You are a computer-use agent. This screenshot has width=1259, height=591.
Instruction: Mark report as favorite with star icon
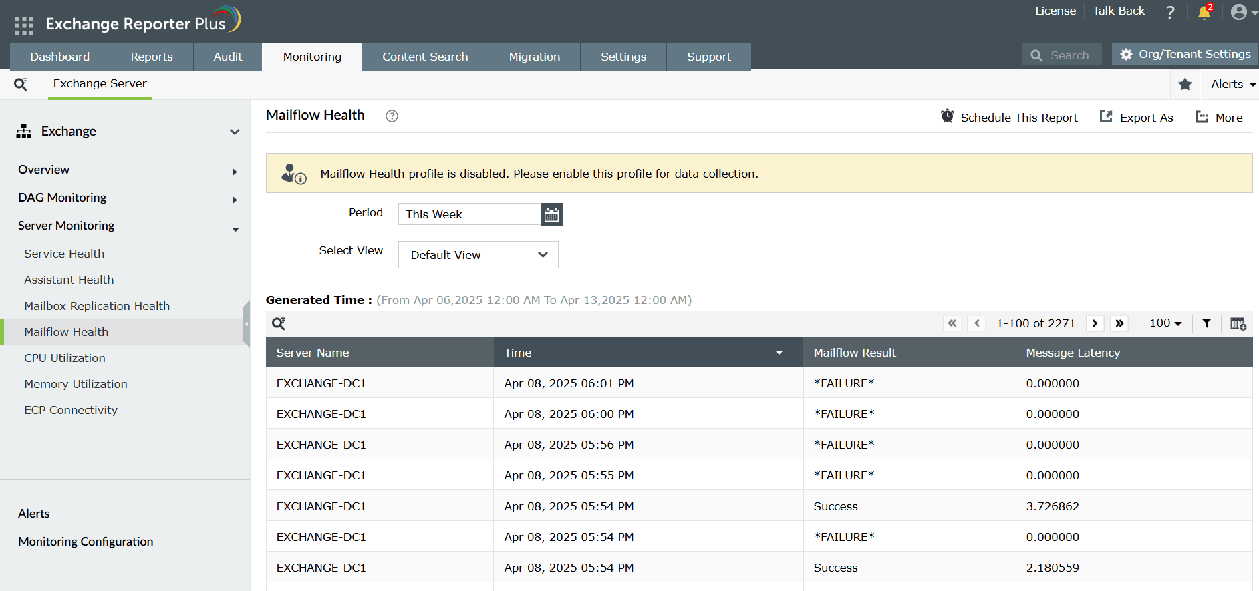pyautogui.click(x=1185, y=84)
